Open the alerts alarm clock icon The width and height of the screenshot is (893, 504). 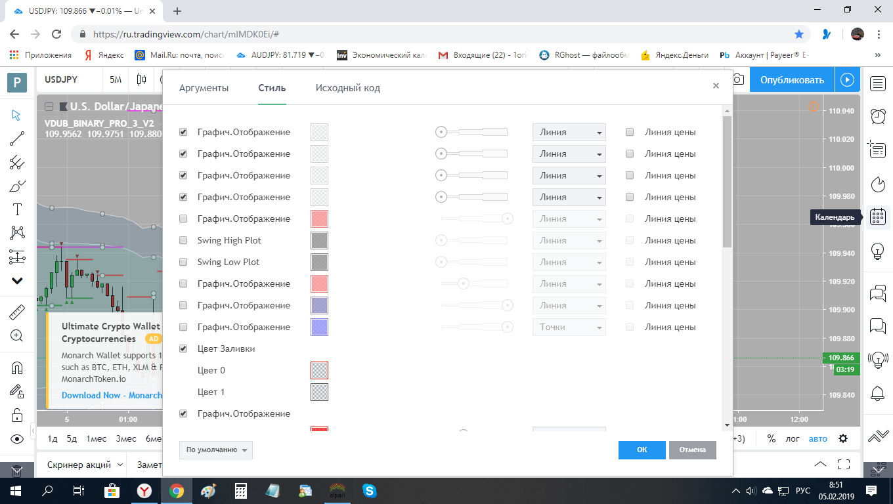click(x=878, y=116)
